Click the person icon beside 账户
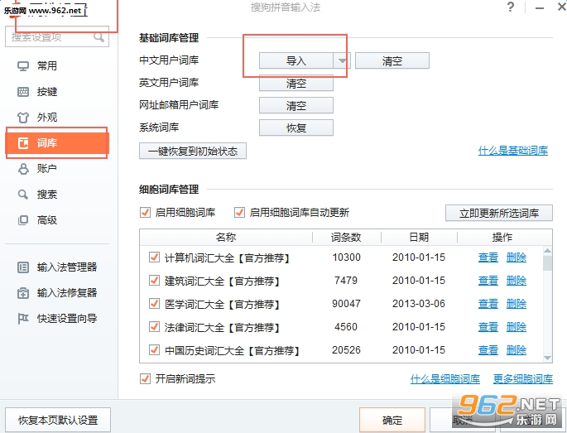 click(23, 169)
